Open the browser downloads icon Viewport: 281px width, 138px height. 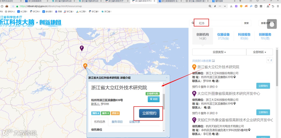(268, 6)
